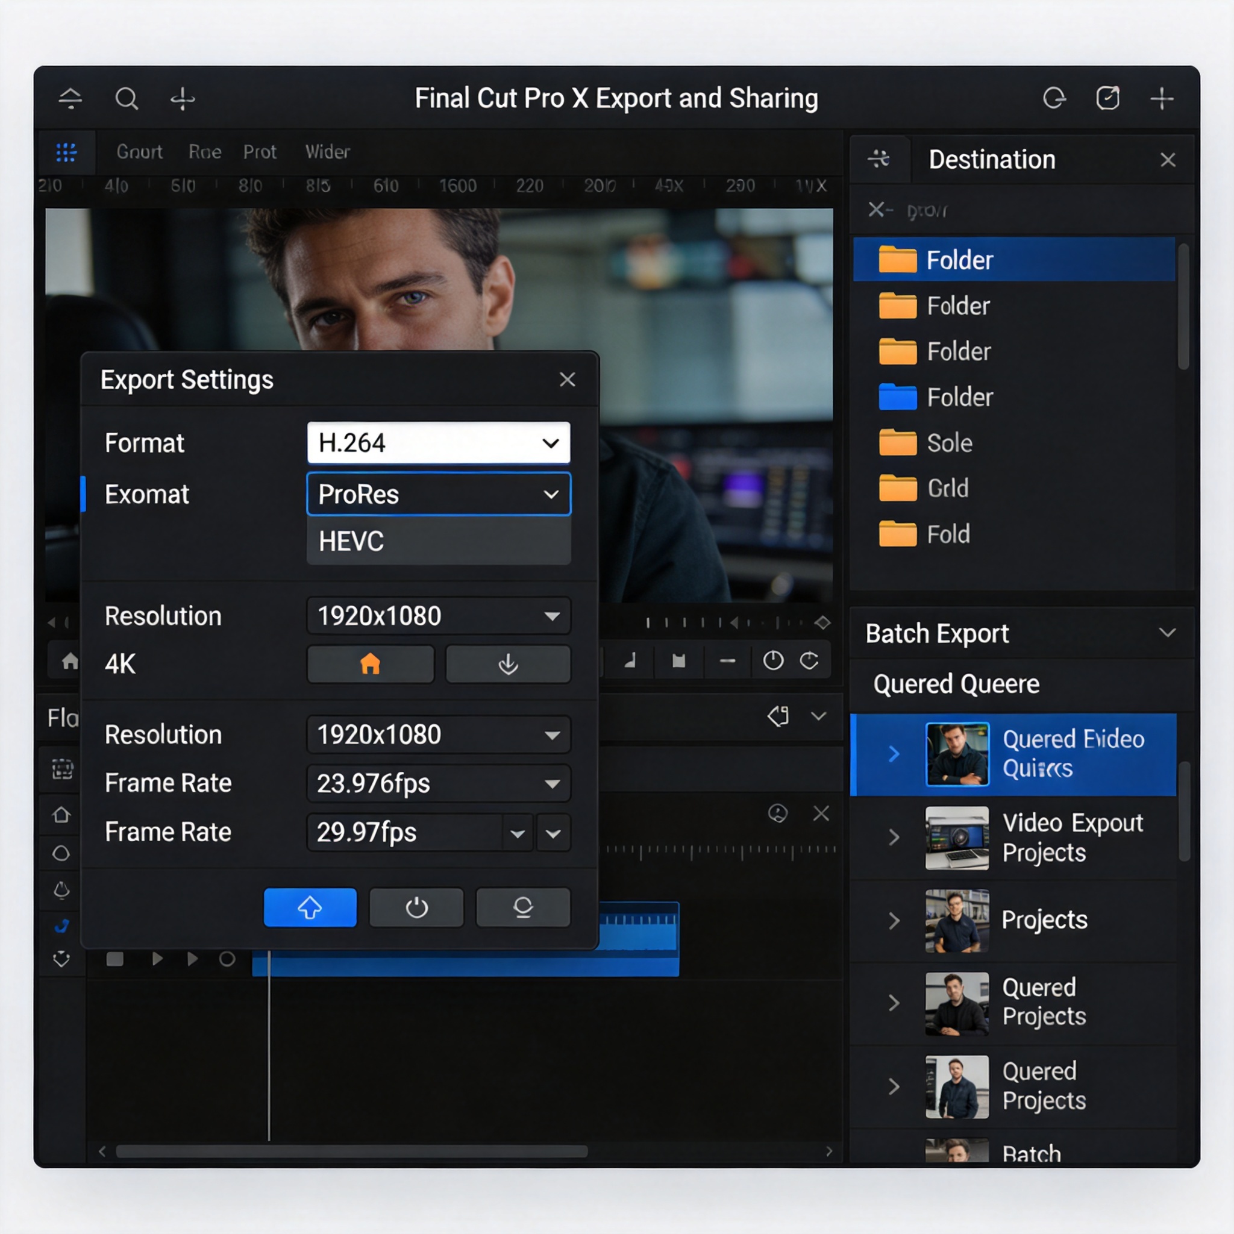Click the tag icon above the timeline
Screen dimensions: 1234x1234
click(x=778, y=716)
